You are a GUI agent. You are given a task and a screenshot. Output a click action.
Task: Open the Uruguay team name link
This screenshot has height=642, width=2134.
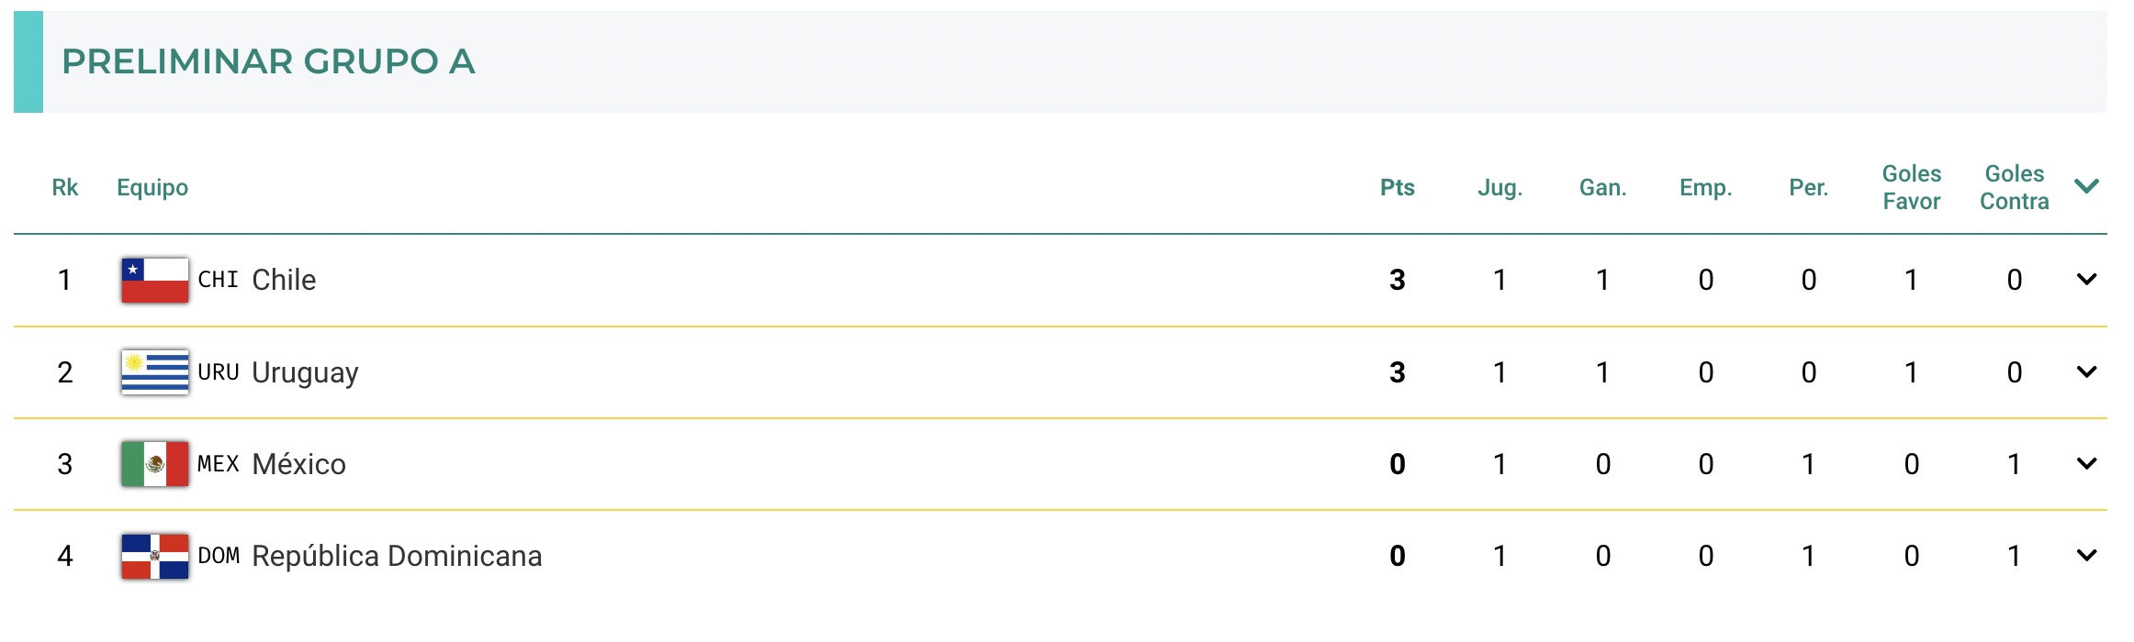tap(305, 372)
